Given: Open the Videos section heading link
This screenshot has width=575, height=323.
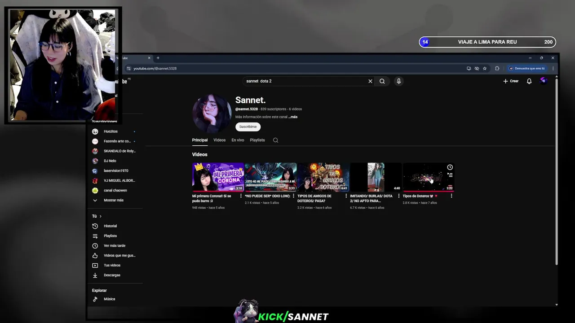Looking at the screenshot, I should pos(200,154).
